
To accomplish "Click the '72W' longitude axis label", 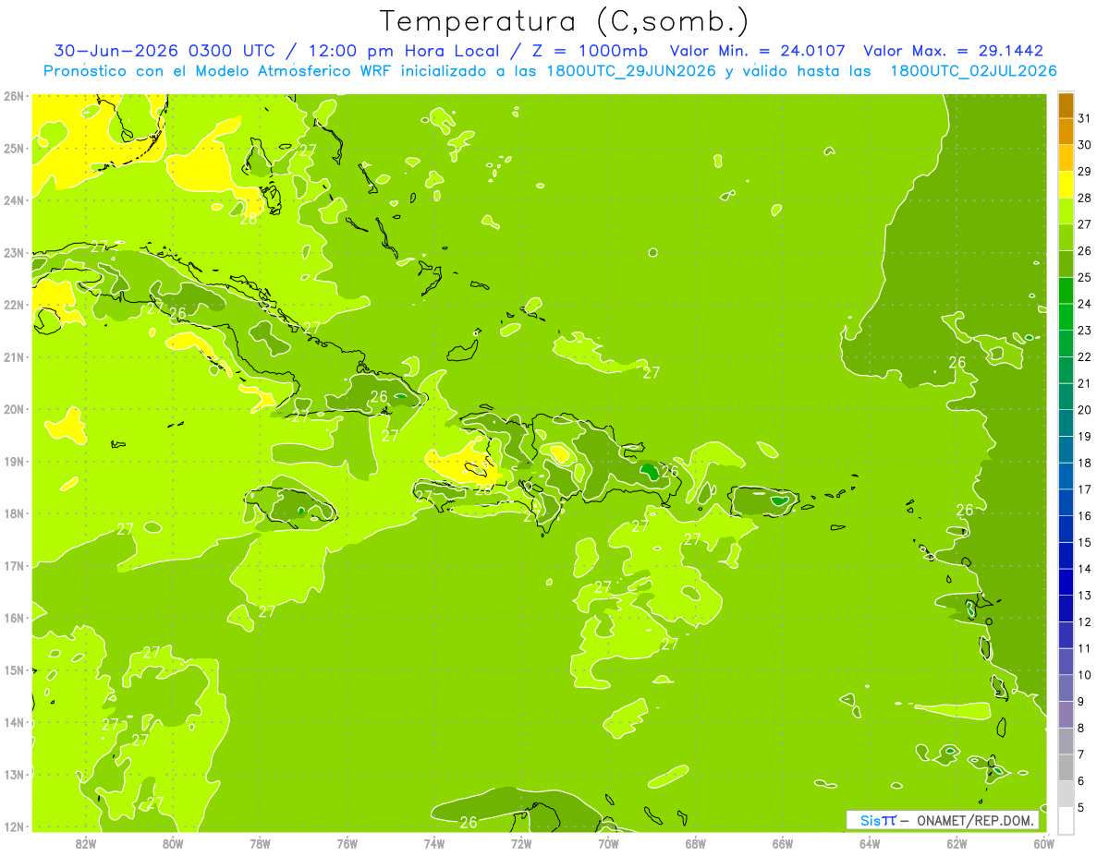I will coord(521,843).
